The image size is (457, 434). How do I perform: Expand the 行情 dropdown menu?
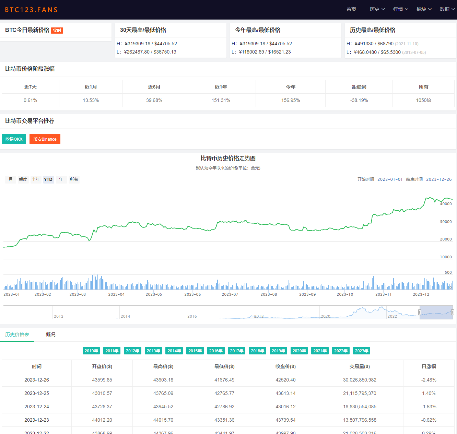click(400, 9)
